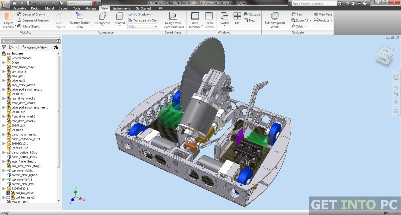Click the Shaded display icon
Image resolution: width=401 pixels, height=215 pixels.
(120, 16)
